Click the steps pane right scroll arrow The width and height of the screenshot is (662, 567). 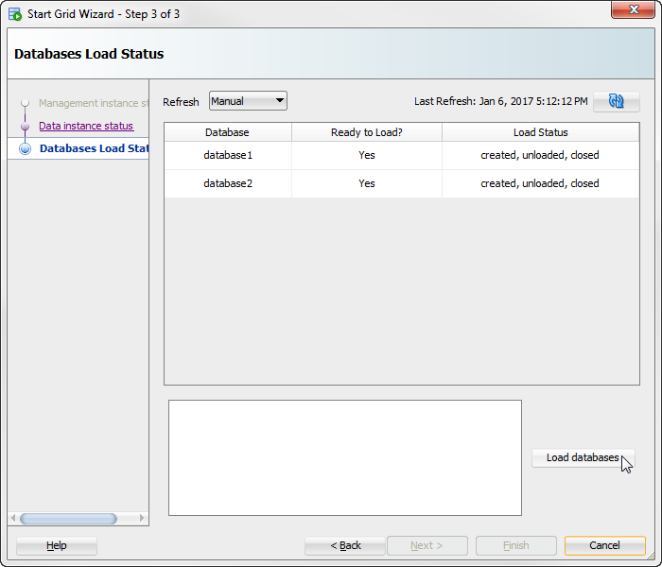coord(142,518)
